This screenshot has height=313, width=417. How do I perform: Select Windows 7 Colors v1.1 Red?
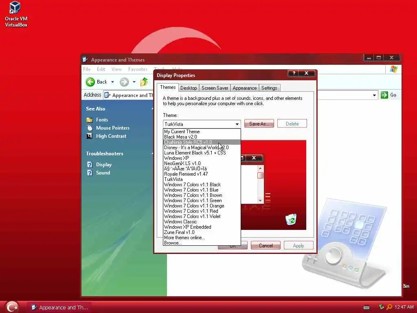click(x=202, y=211)
